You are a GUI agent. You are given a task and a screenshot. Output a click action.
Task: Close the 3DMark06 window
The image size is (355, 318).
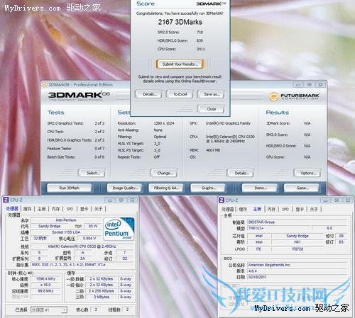click(x=320, y=85)
